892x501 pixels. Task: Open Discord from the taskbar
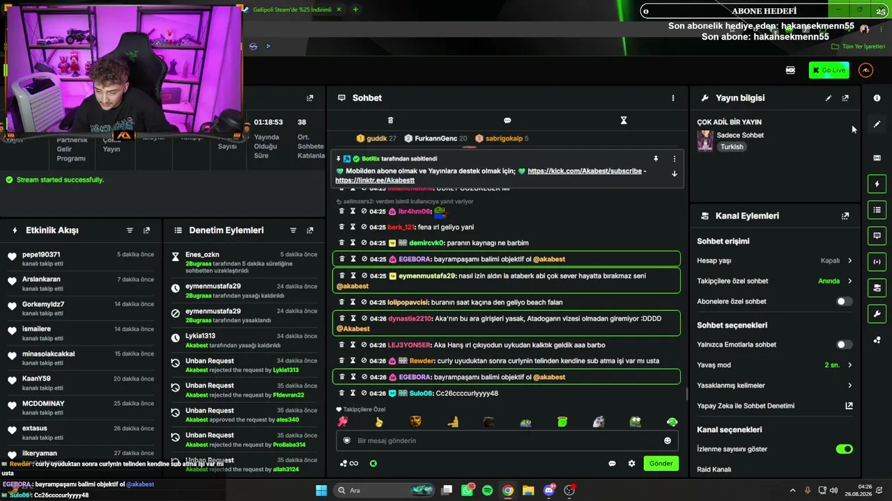click(x=548, y=491)
